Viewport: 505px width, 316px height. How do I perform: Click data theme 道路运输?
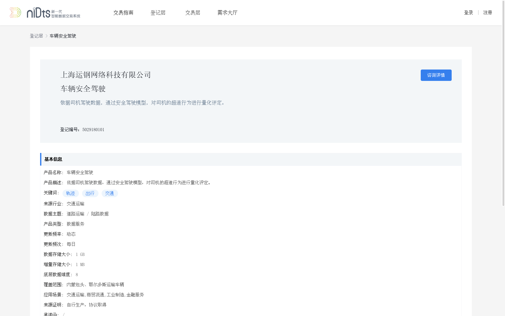[75, 214]
